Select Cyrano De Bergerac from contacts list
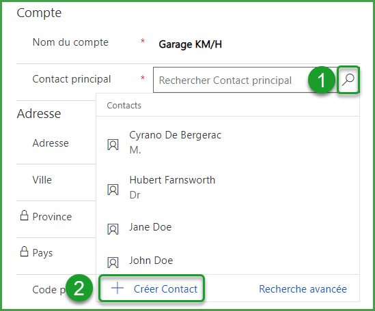Viewport: 375px width, 311px height. (227, 142)
